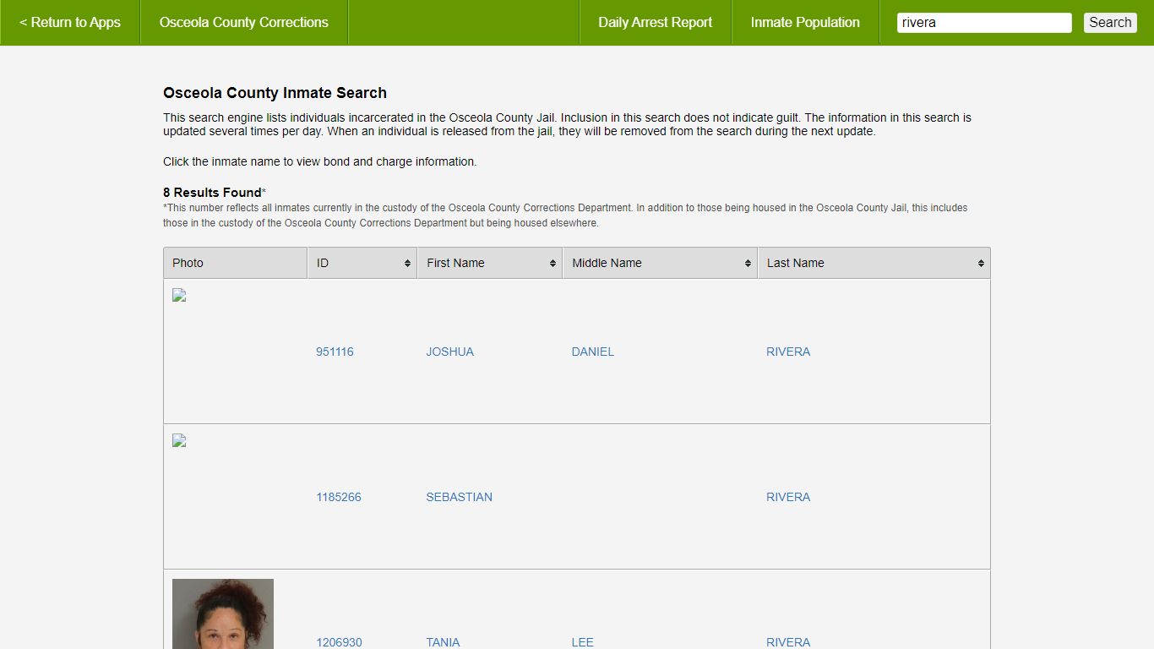Click the Osceola County Inmate Search heading

[x=275, y=93]
